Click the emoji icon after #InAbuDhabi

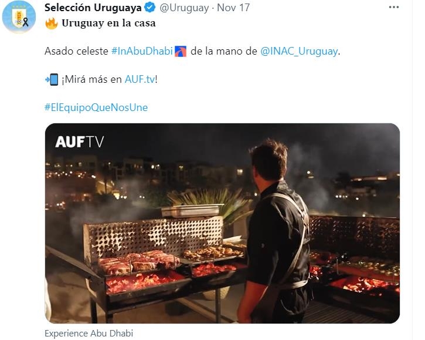180,51
